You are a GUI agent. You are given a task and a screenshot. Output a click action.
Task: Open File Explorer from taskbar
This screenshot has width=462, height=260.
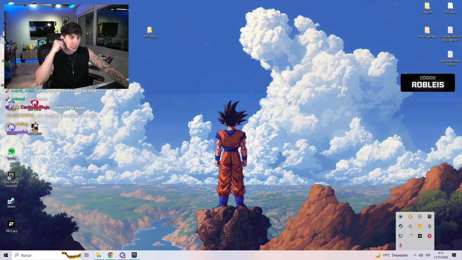click(99, 255)
